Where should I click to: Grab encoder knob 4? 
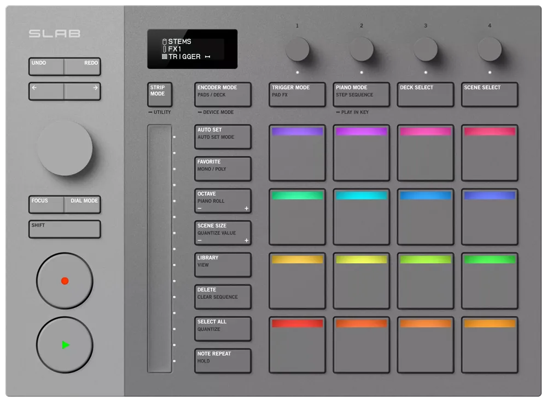click(490, 49)
